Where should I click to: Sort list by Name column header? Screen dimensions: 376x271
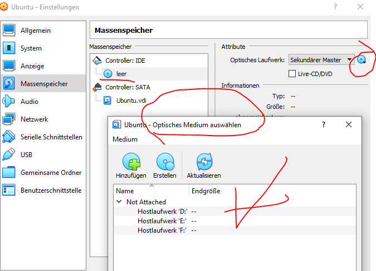[x=152, y=190]
